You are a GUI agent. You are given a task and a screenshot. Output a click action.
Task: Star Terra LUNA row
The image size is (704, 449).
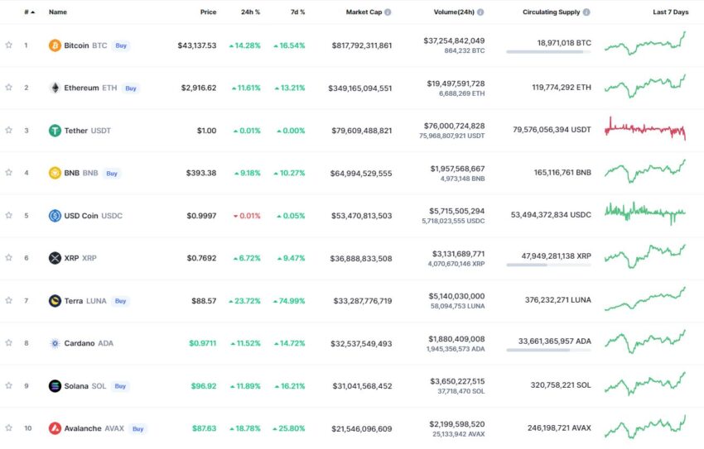coord(8,300)
